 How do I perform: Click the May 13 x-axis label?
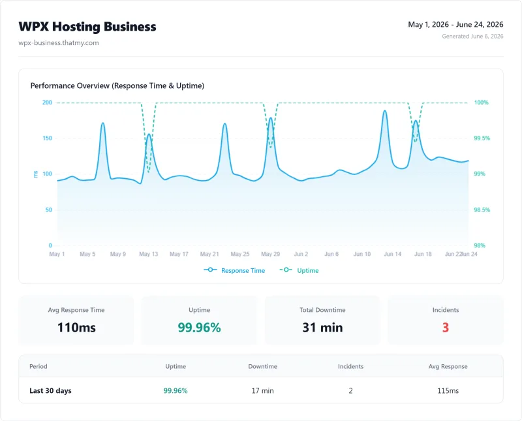pyautogui.click(x=149, y=254)
